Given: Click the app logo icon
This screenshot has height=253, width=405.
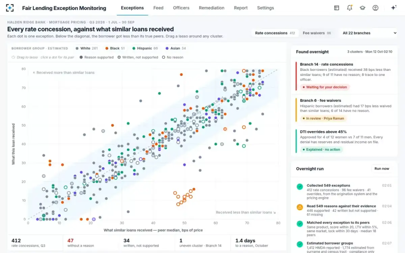Looking at the screenshot, I should [x=10, y=8].
